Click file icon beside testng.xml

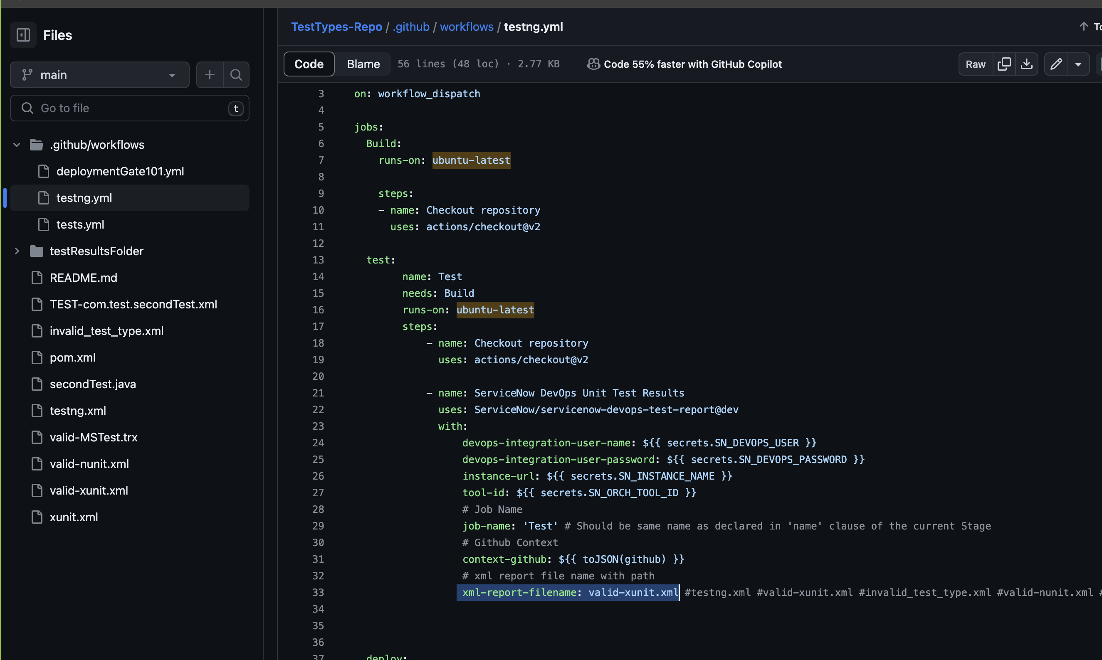point(37,411)
